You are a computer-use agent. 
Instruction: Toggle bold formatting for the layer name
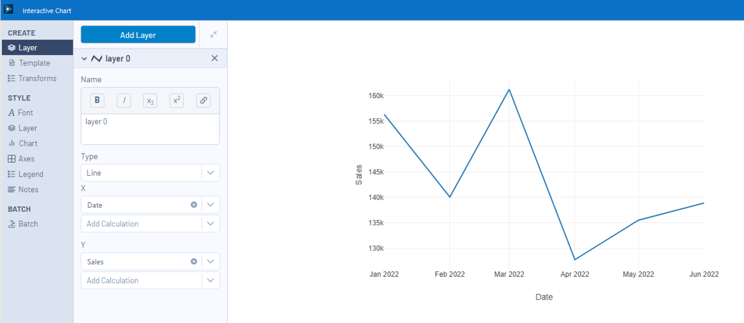click(97, 100)
